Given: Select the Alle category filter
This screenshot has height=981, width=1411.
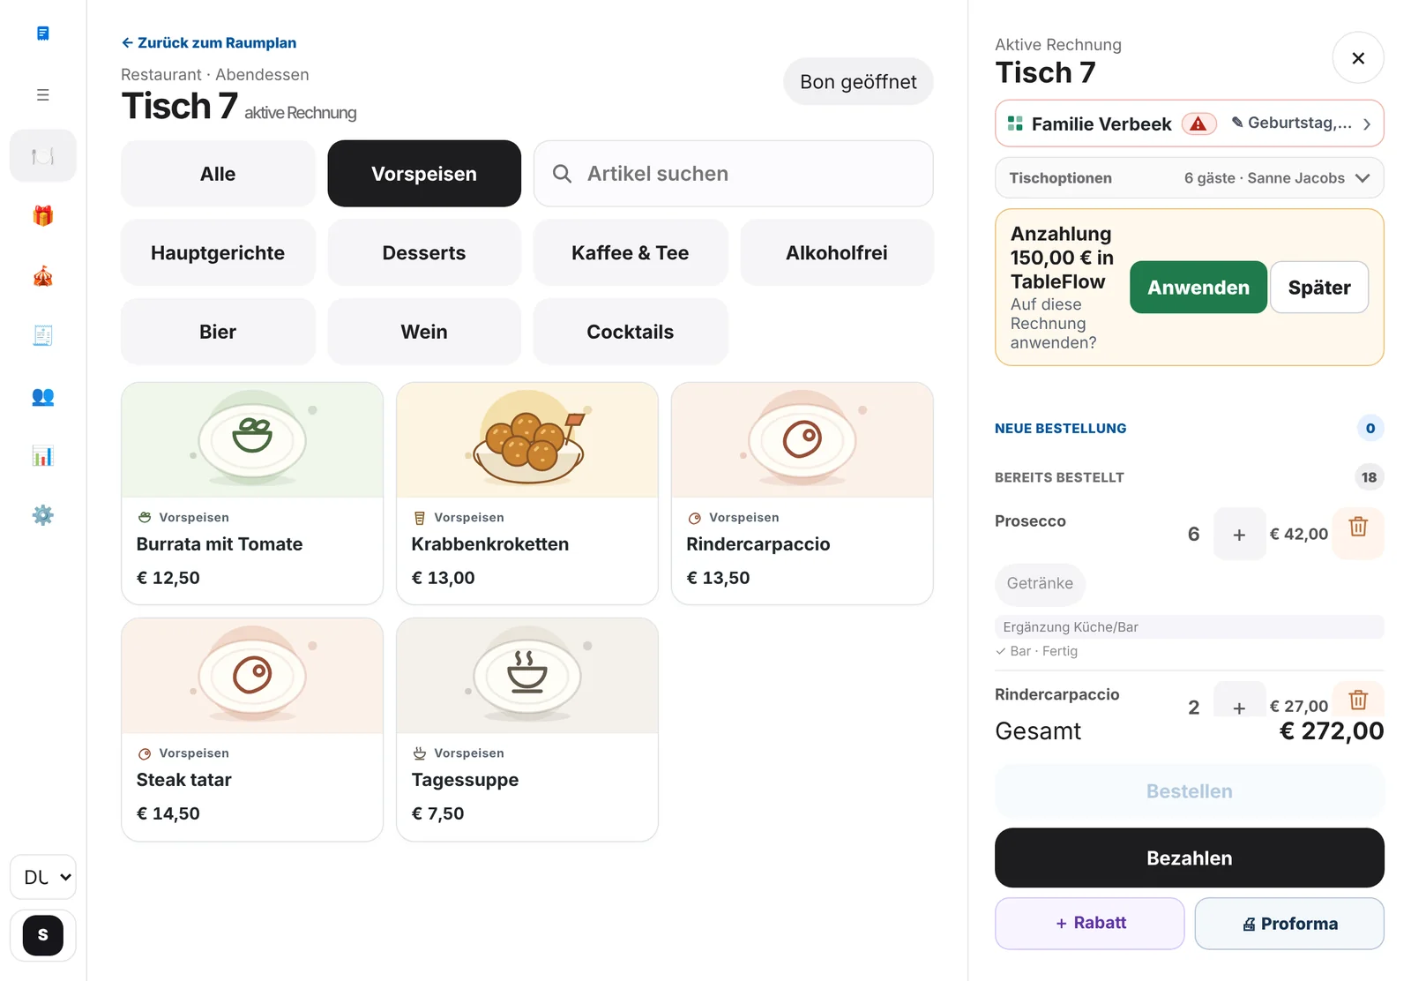Looking at the screenshot, I should 218,174.
